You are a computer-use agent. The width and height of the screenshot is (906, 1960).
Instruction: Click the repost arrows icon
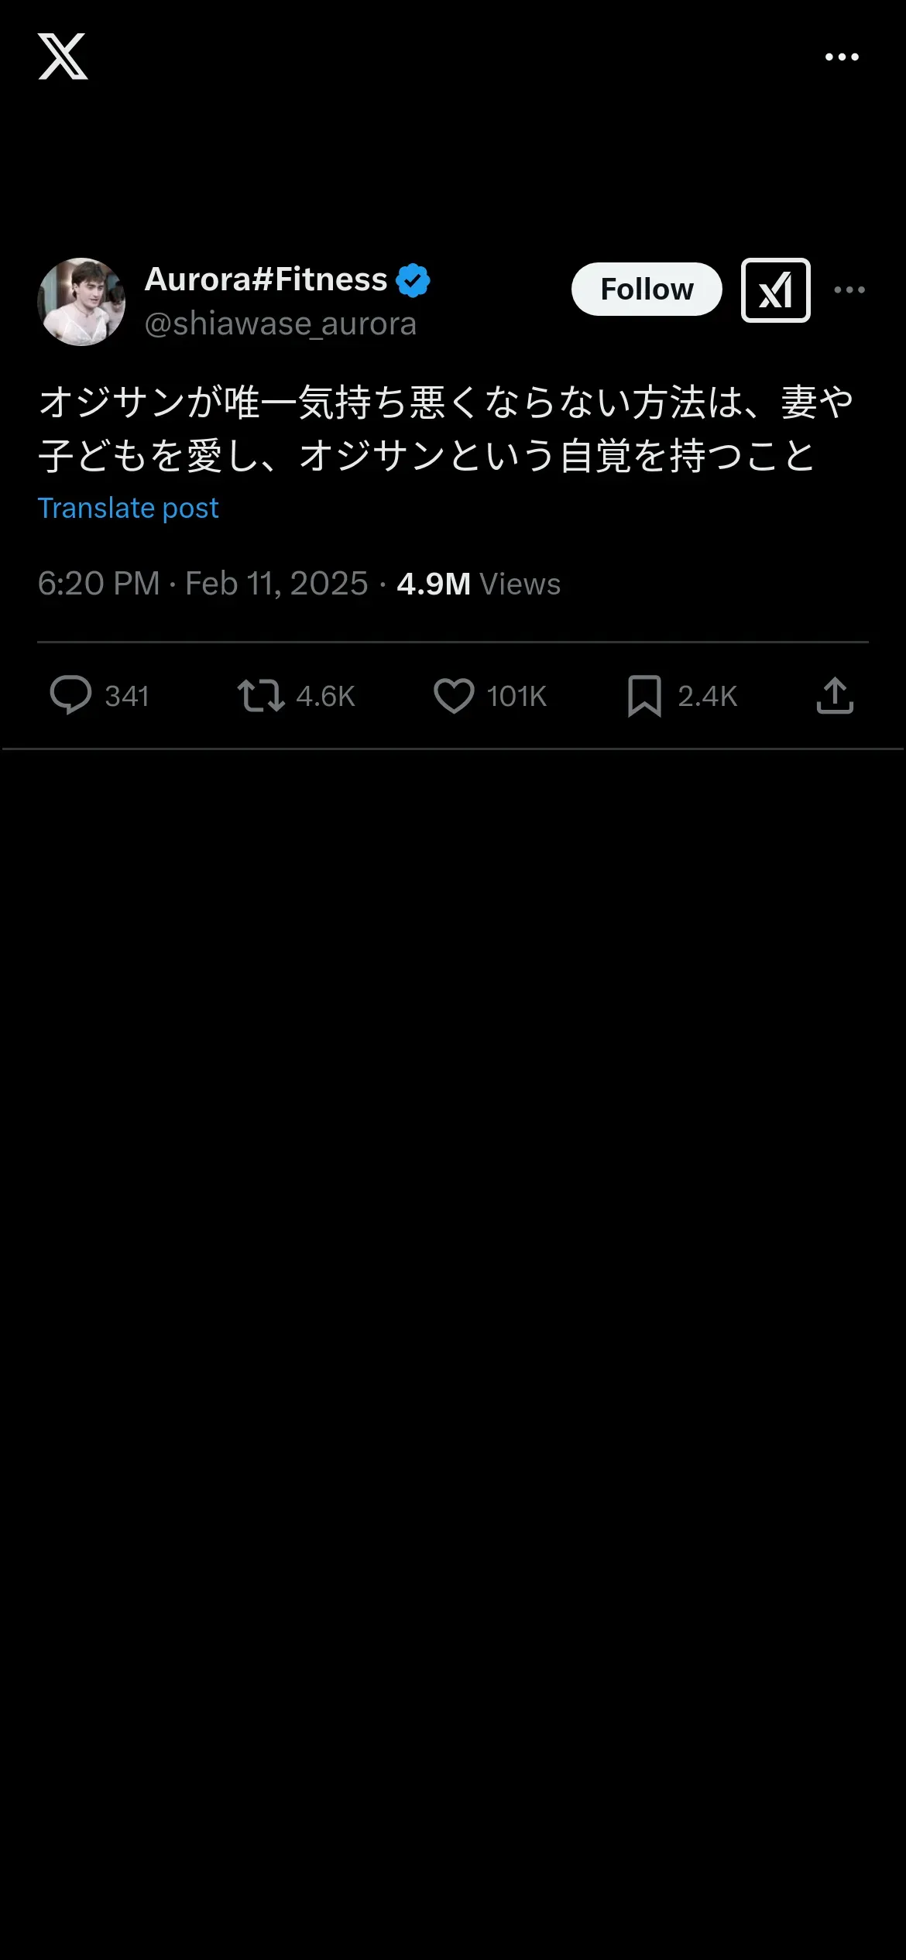pyautogui.click(x=260, y=695)
